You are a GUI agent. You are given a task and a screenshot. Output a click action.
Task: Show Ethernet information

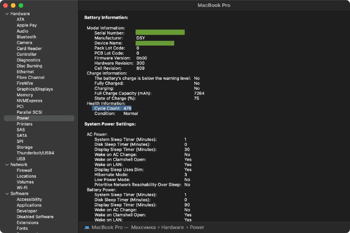pyautogui.click(x=25, y=72)
